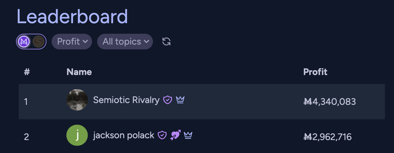Click jackson polack's crown badge icon
Image resolution: width=394 pixels, height=153 pixels.
point(188,135)
